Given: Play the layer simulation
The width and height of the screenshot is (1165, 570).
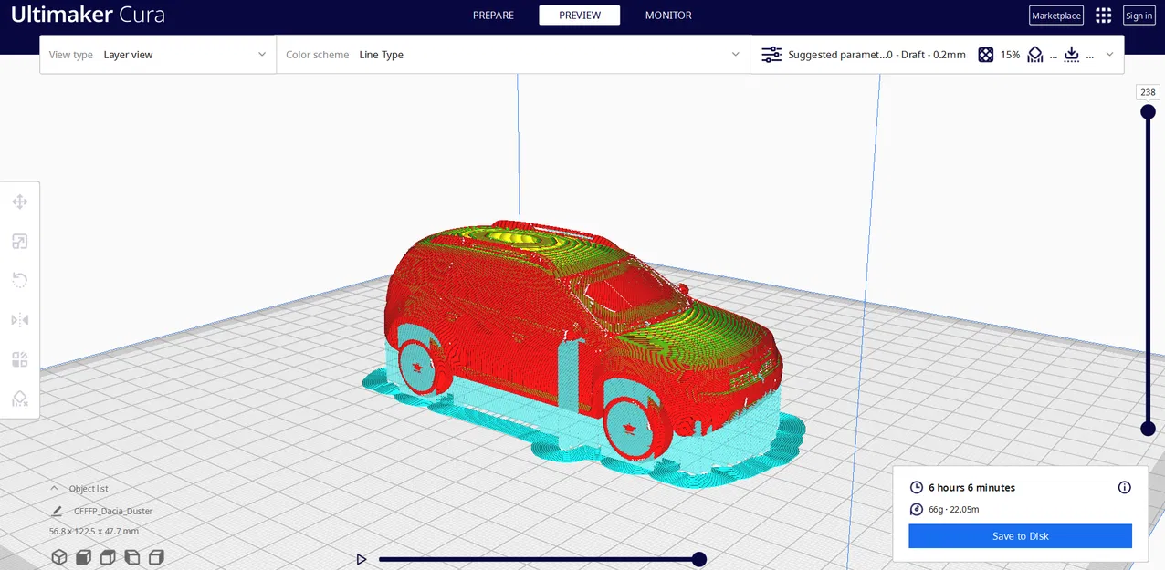Looking at the screenshot, I should coord(362,559).
